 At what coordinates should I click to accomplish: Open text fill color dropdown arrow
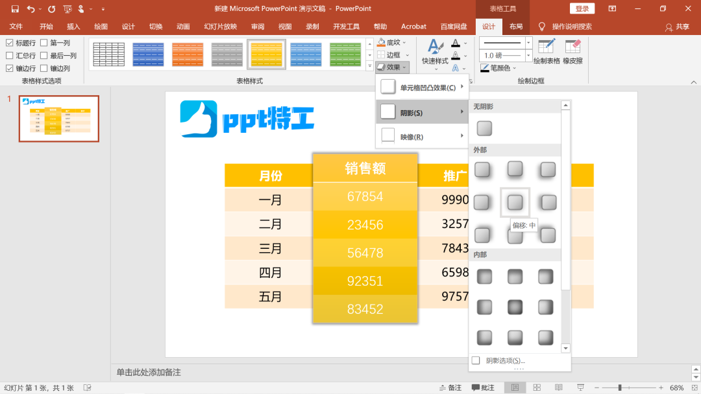pos(465,43)
